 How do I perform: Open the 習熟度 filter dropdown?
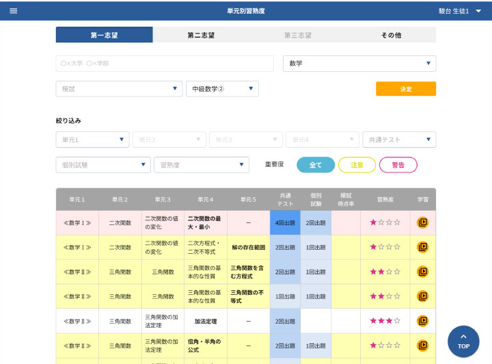coord(202,165)
